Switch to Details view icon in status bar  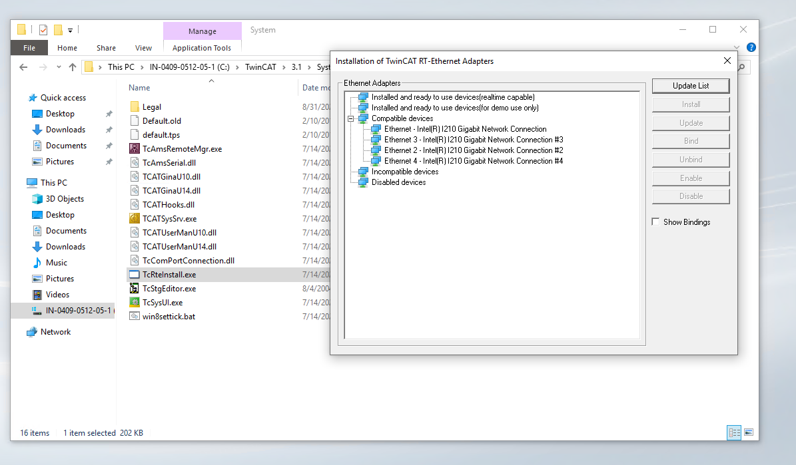(734, 432)
